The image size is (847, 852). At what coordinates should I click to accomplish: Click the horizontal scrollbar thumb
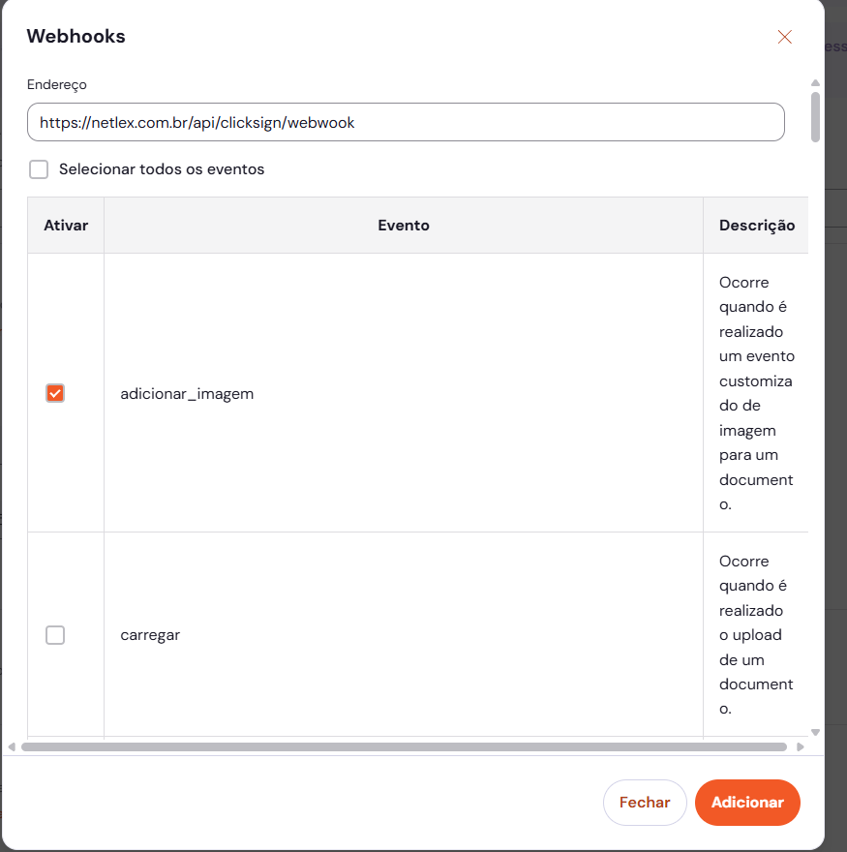pyautogui.click(x=404, y=747)
